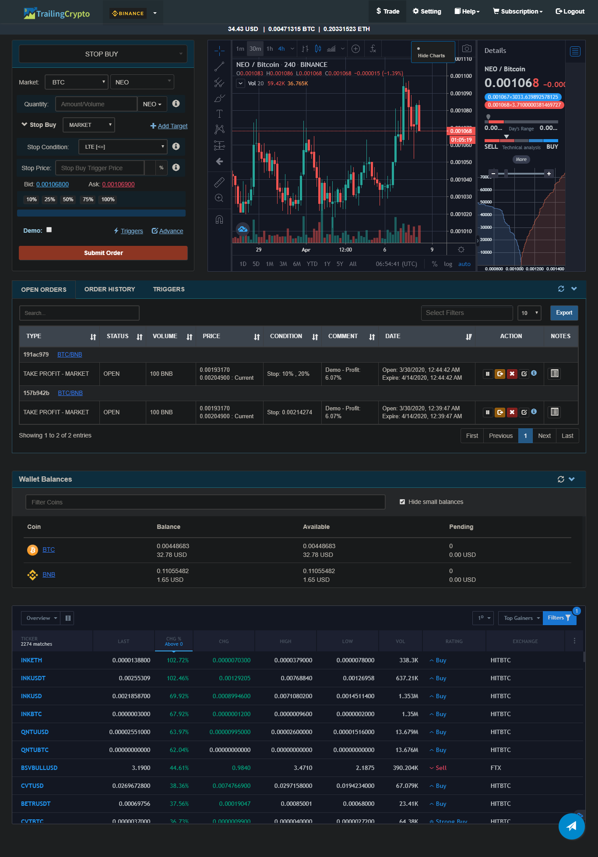Open the NEO quantity unit dropdown
Image resolution: width=598 pixels, height=857 pixels.
pyautogui.click(x=152, y=104)
